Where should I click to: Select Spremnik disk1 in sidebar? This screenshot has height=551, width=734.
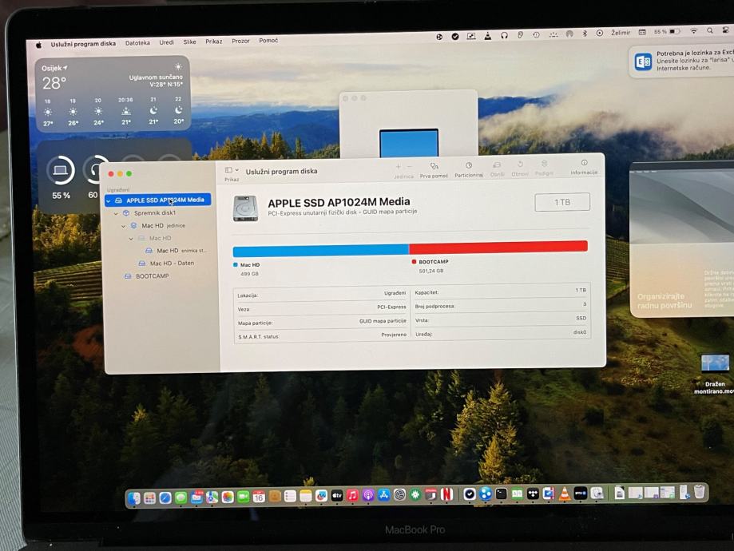[x=155, y=213]
